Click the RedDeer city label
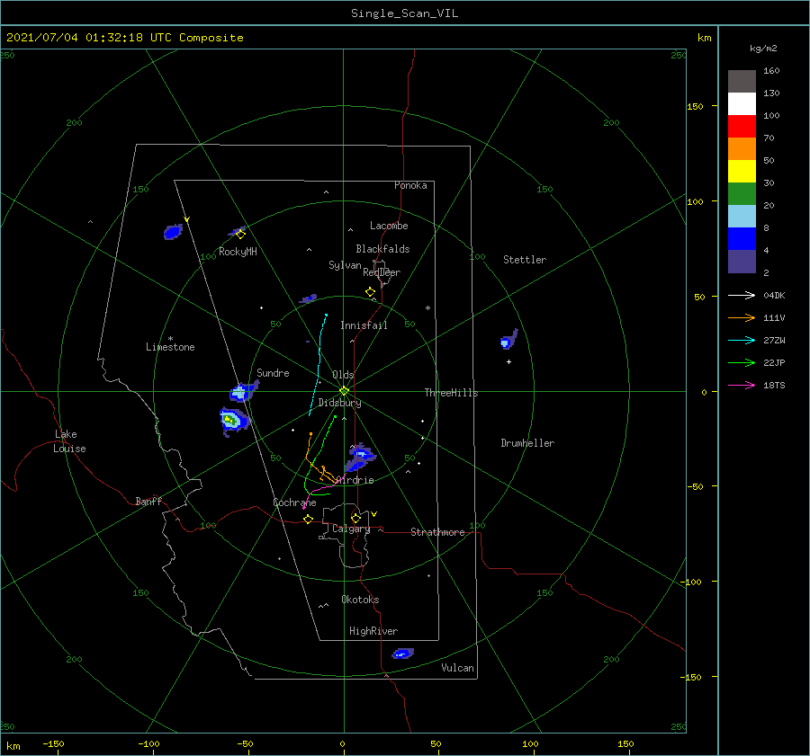 click(382, 272)
